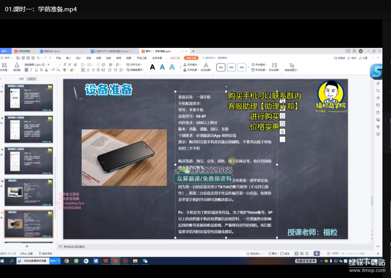Click the Chrome icon in the taskbar
391x278 pixels.
click(x=67, y=261)
